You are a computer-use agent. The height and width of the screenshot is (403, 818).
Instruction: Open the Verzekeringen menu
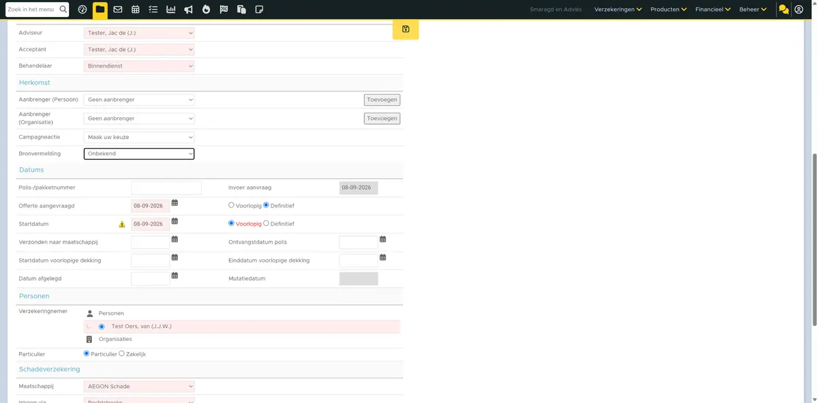click(618, 10)
